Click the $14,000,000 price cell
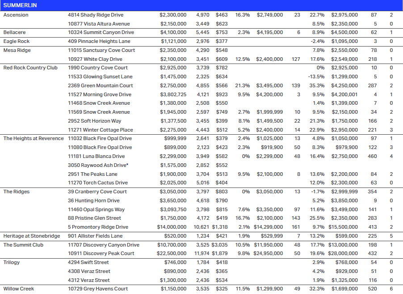This screenshot has height=294, width=403. [172, 227]
